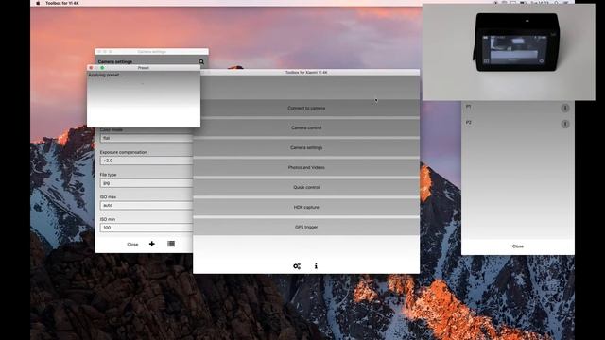Expand the ISO max dropdown showing auto
The height and width of the screenshot is (340, 605).
click(147, 206)
